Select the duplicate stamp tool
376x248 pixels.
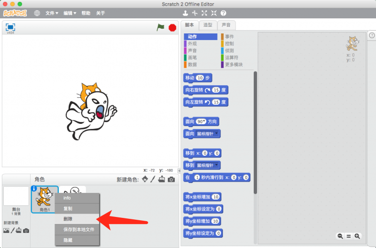coord(185,13)
